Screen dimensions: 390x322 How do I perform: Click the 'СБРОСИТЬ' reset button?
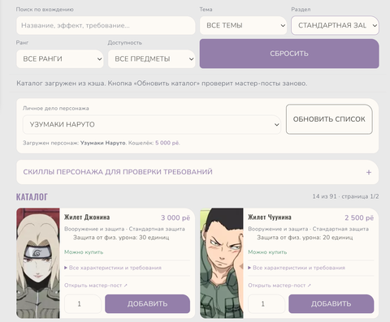tap(289, 54)
